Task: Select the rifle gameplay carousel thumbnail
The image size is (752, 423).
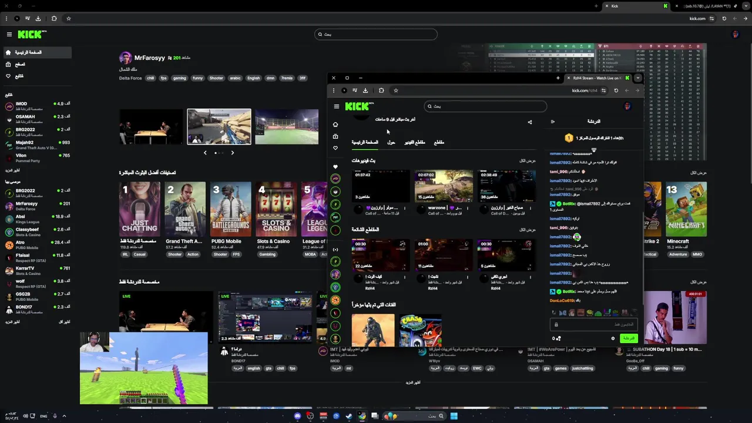Action: 219,126
